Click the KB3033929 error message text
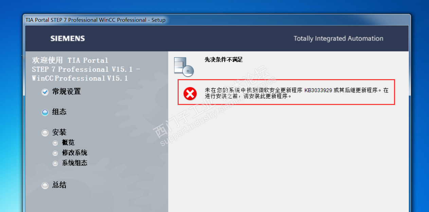This screenshot has width=429, height=212. coord(297,93)
